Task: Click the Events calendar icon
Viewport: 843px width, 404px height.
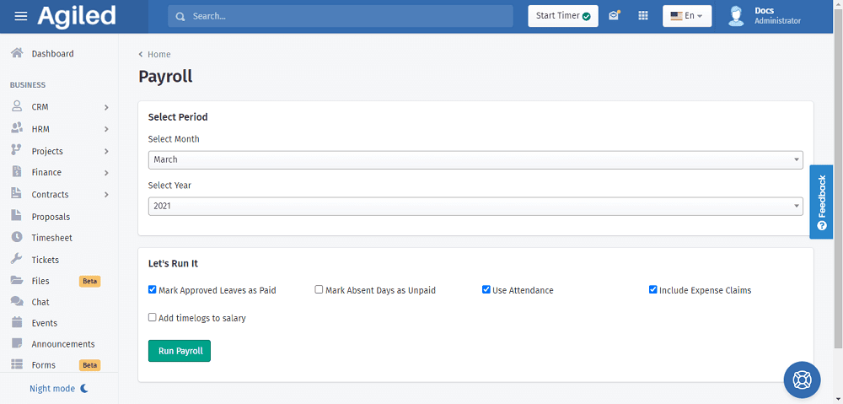Action: [17, 323]
